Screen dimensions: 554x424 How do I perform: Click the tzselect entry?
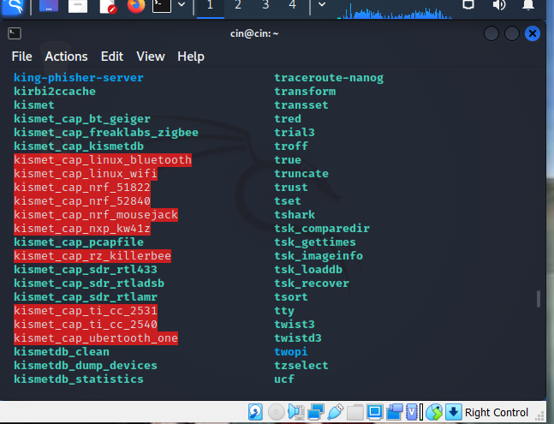[x=301, y=366]
